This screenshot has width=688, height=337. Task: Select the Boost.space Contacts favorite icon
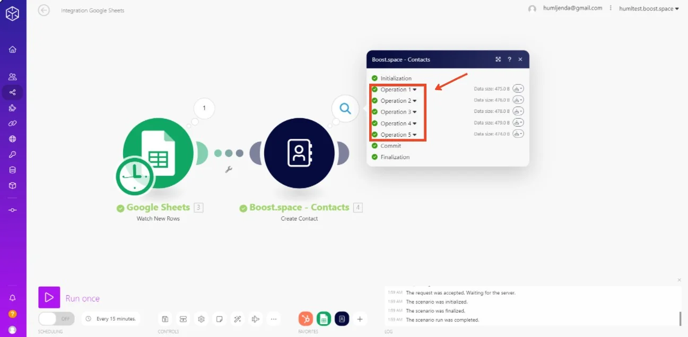(x=342, y=319)
